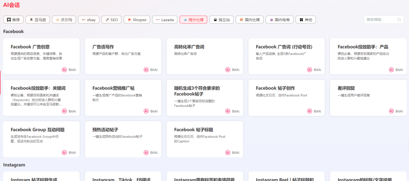The width and height of the screenshot is (409, 181).
Task: Click BitAi icon on 差评回复 card
Action: pos(391,111)
